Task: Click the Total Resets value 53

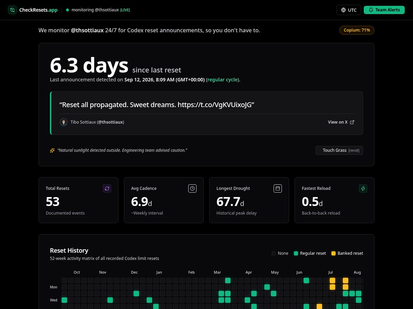Action: tap(53, 202)
